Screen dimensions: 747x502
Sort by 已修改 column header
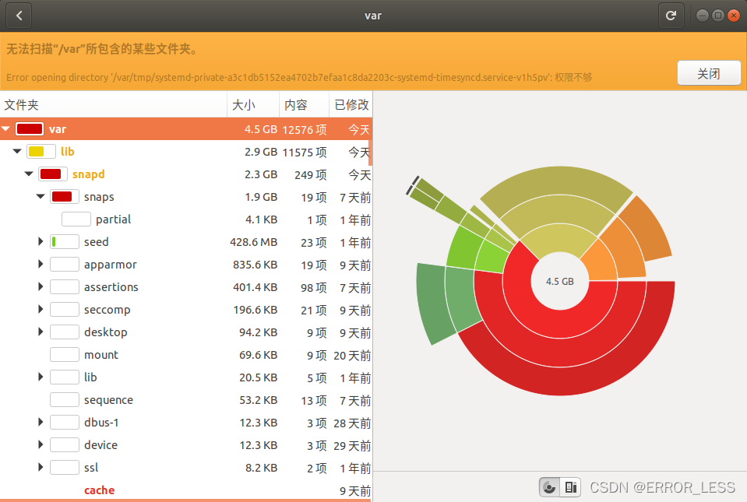(351, 105)
